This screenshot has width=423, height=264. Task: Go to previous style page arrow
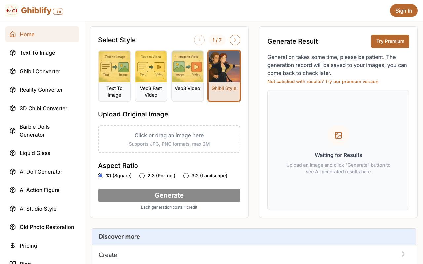pyautogui.click(x=199, y=40)
